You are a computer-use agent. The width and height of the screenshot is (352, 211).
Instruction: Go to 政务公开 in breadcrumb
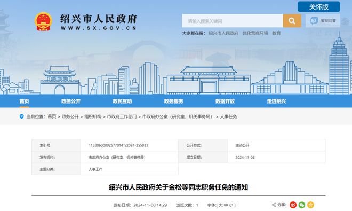click(x=70, y=116)
